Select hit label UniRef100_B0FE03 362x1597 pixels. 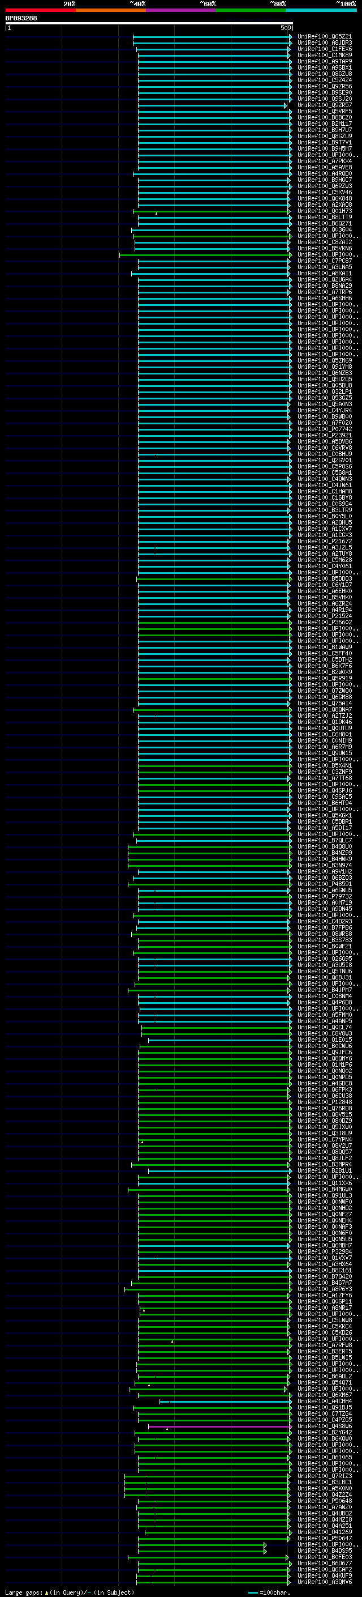[x=325, y=1557]
